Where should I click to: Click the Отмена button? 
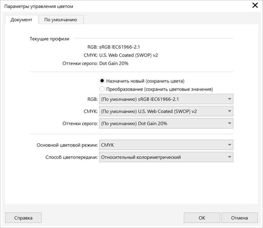coord(240,218)
